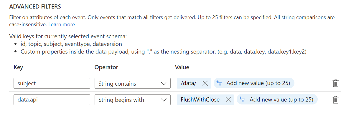This screenshot has width=351, height=113.
Task: Click the filter-plus icon in the subject row
Action: 219,83
